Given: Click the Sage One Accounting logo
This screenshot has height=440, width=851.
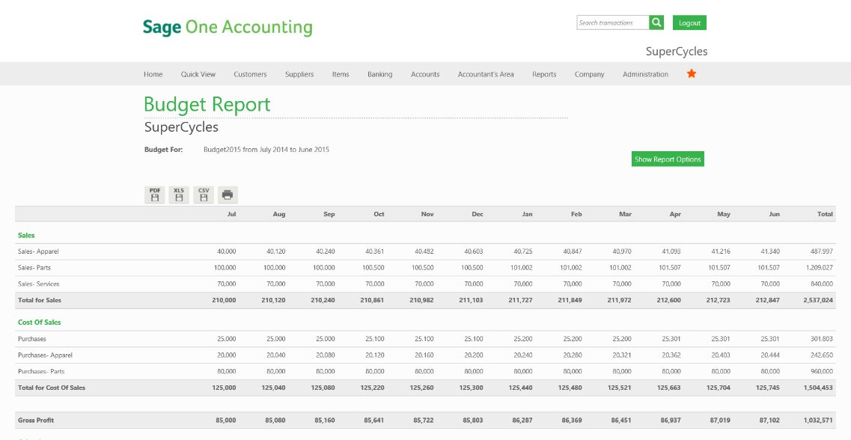Looking at the screenshot, I should (x=228, y=27).
